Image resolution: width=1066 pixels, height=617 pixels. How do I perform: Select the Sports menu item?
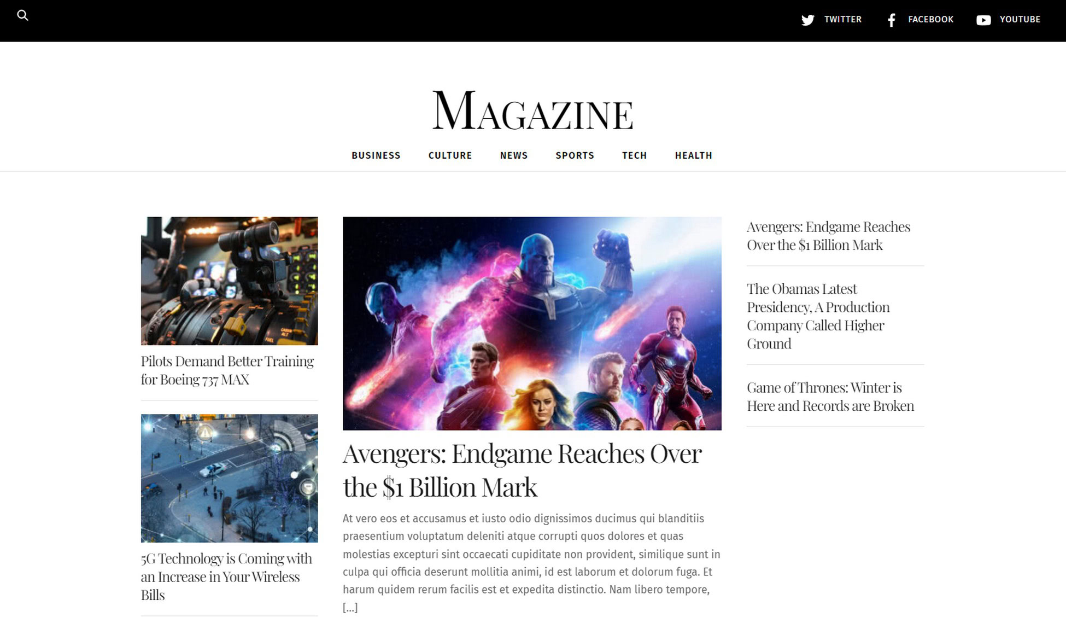pyautogui.click(x=575, y=155)
